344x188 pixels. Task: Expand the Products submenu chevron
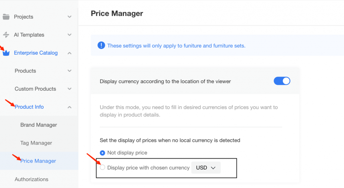(70, 71)
